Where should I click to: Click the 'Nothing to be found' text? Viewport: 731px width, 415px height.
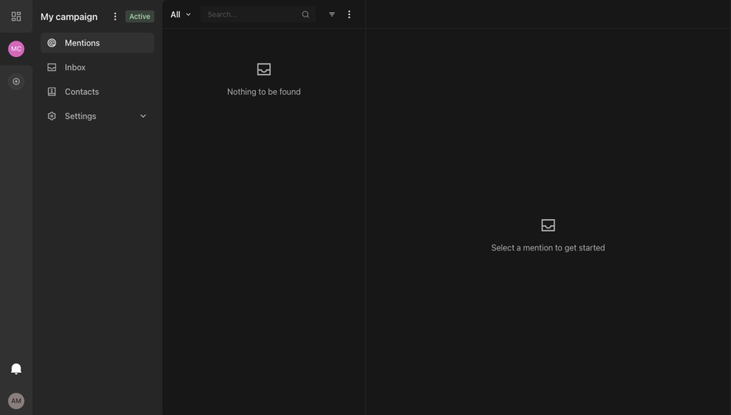pyautogui.click(x=263, y=92)
